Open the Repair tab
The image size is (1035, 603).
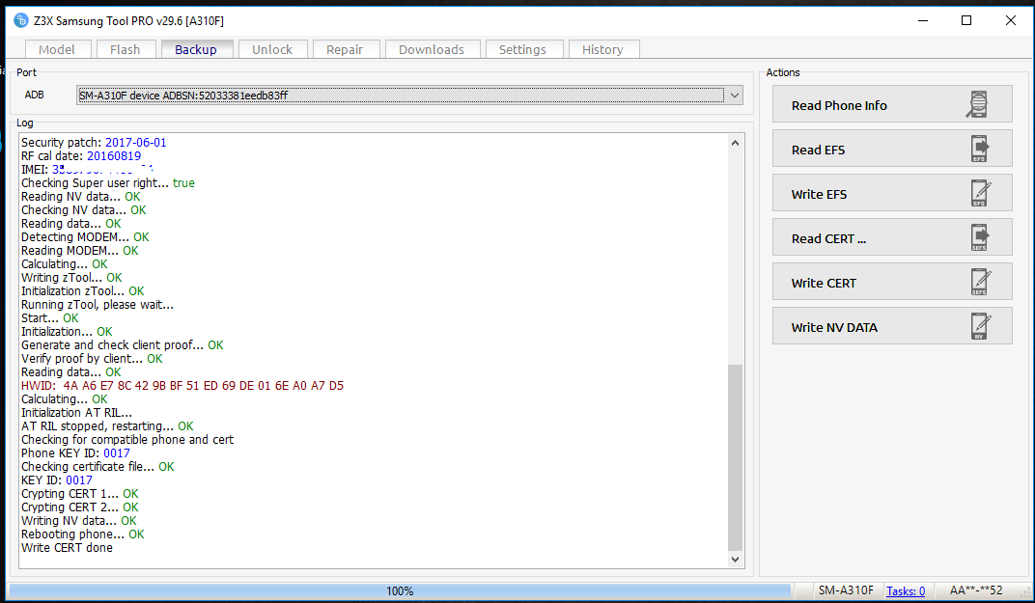pos(345,49)
